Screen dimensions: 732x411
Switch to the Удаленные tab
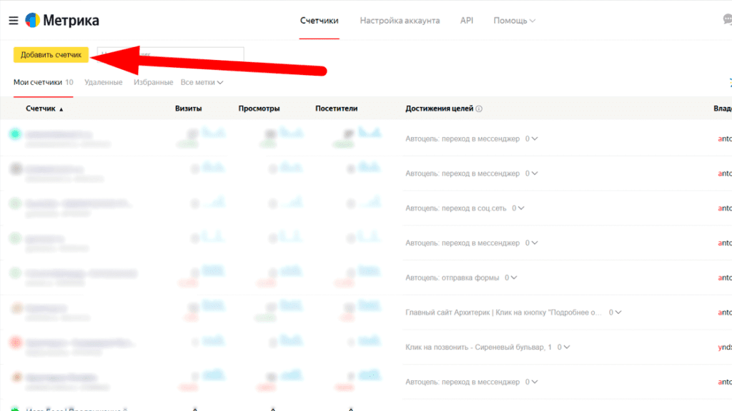pos(103,82)
